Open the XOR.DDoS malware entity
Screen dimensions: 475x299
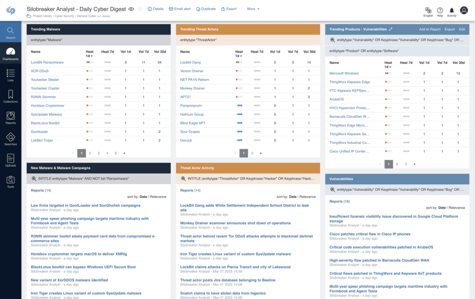40,71
